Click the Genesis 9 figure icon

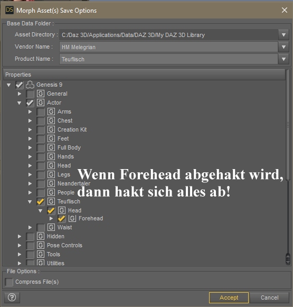30,85
